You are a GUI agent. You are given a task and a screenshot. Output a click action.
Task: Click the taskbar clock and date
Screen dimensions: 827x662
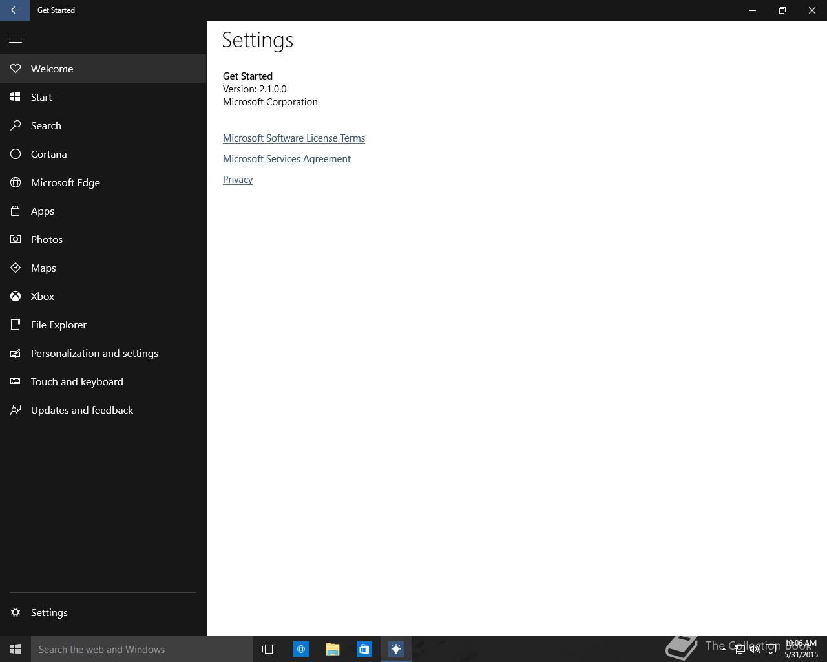click(x=801, y=649)
